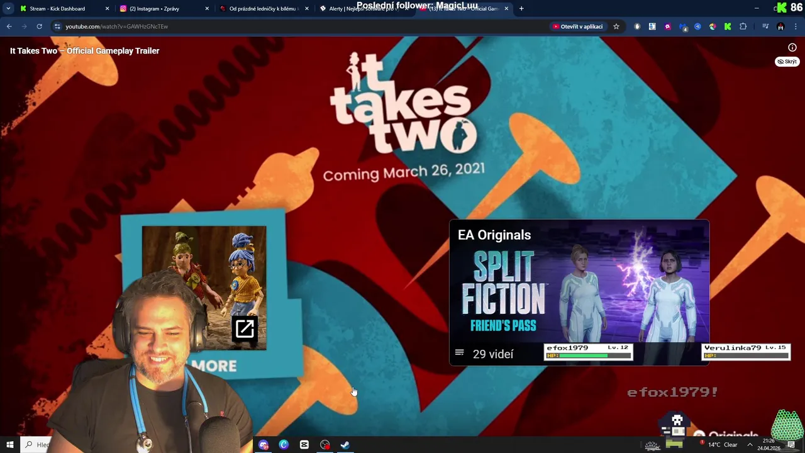Click the 'It Takes Two – Official Gameplay Trailer' title
Viewport: 805px width, 453px height.
point(84,51)
